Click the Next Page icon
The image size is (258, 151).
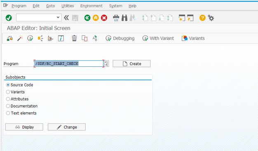(x=162, y=18)
